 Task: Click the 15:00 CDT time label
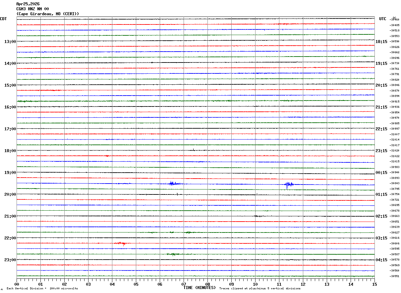point(10,85)
